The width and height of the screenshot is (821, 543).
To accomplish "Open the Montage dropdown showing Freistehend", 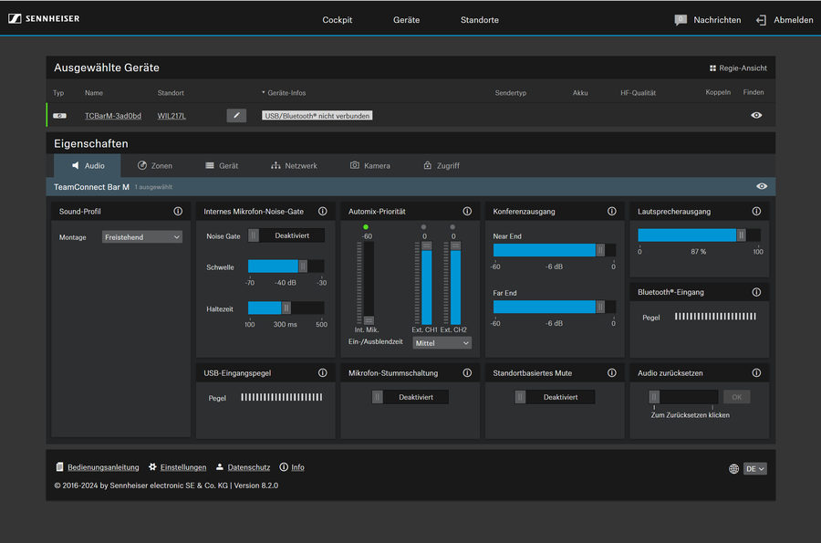I will coord(142,237).
